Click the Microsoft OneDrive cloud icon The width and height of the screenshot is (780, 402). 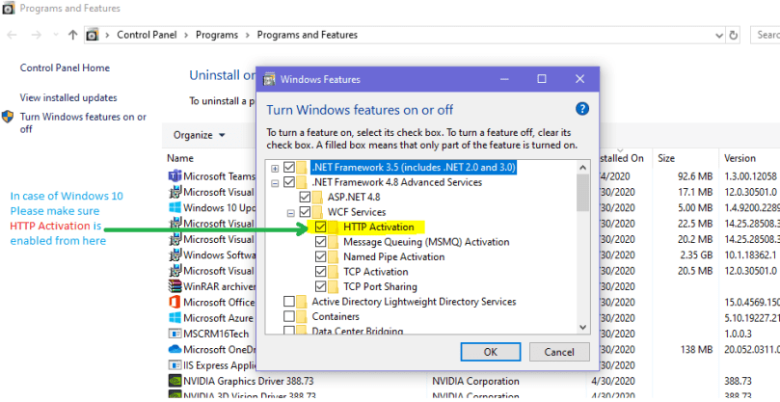pyautogui.click(x=175, y=349)
